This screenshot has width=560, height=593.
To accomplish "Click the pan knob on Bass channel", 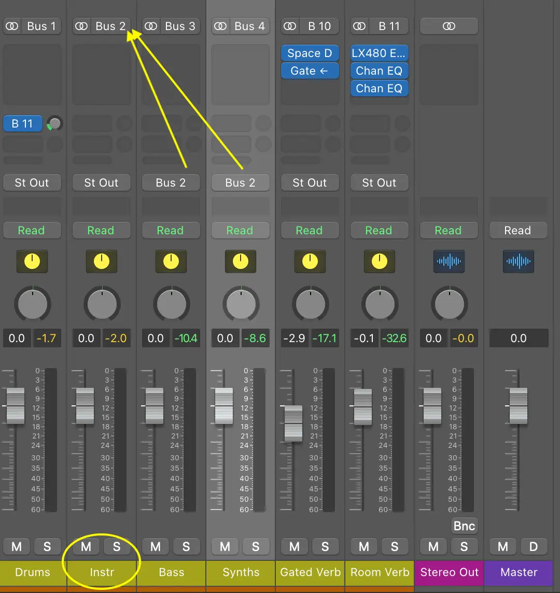I will [x=171, y=304].
